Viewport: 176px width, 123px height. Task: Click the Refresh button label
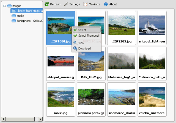click(55, 4)
